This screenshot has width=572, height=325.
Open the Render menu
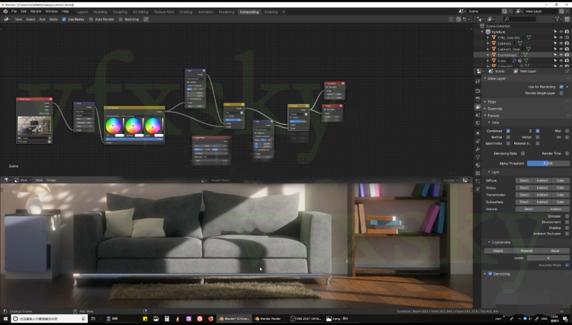[36, 11]
